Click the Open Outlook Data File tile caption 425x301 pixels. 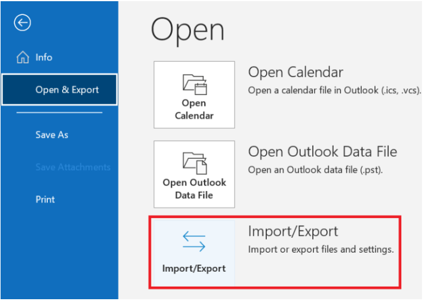(195, 189)
